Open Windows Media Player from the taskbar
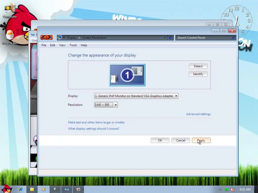Viewport: 258px width, 193px height. 44,189
